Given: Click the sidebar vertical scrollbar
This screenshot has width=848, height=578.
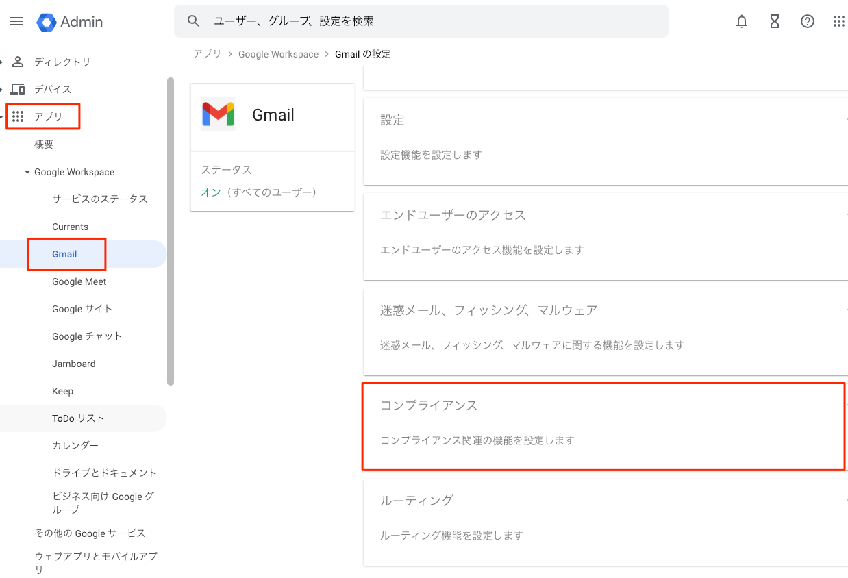Looking at the screenshot, I should click(x=171, y=233).
